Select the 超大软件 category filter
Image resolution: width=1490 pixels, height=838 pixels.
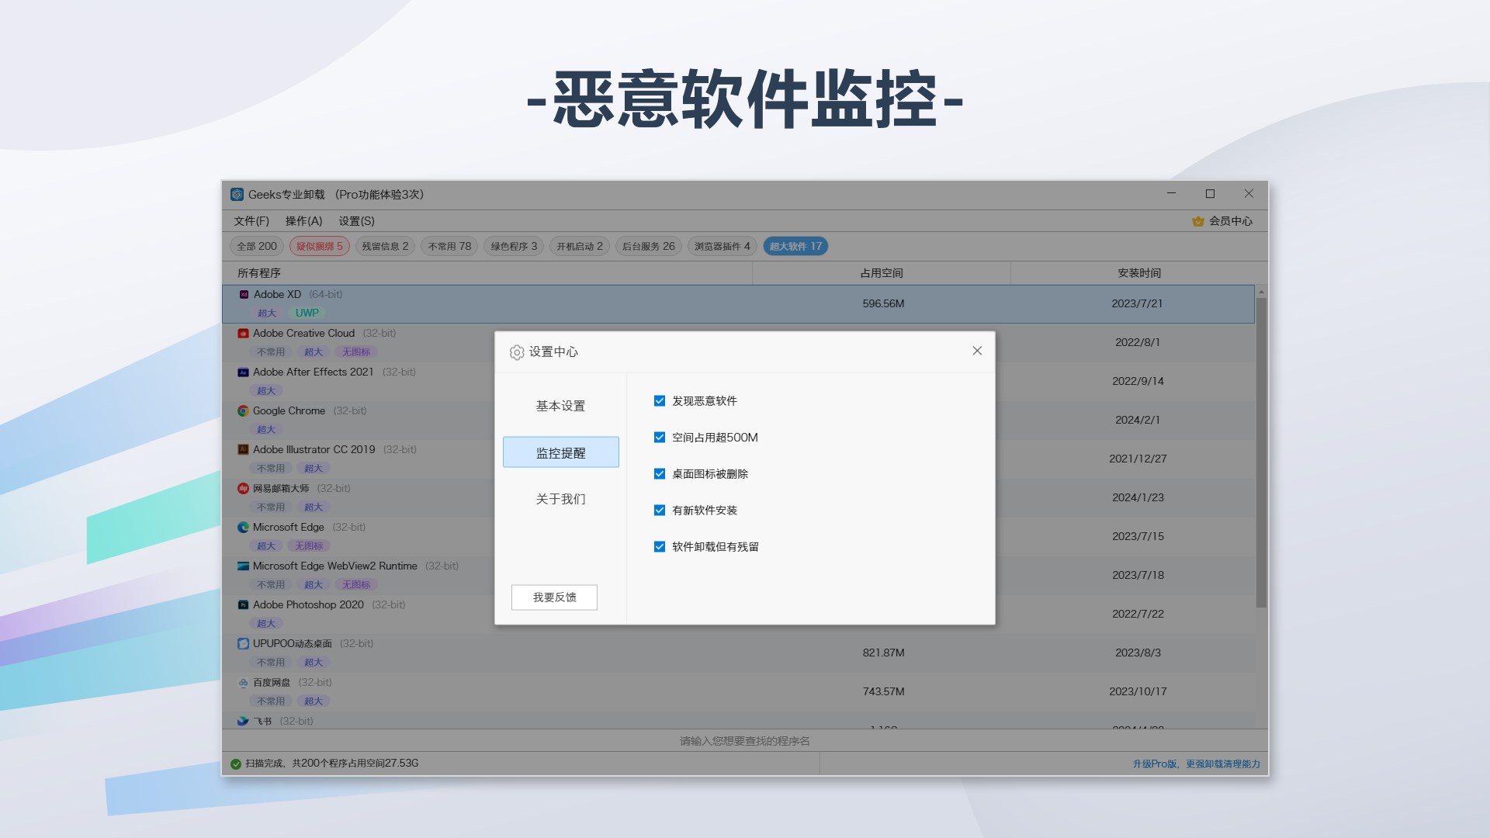(x=795, y=245)
